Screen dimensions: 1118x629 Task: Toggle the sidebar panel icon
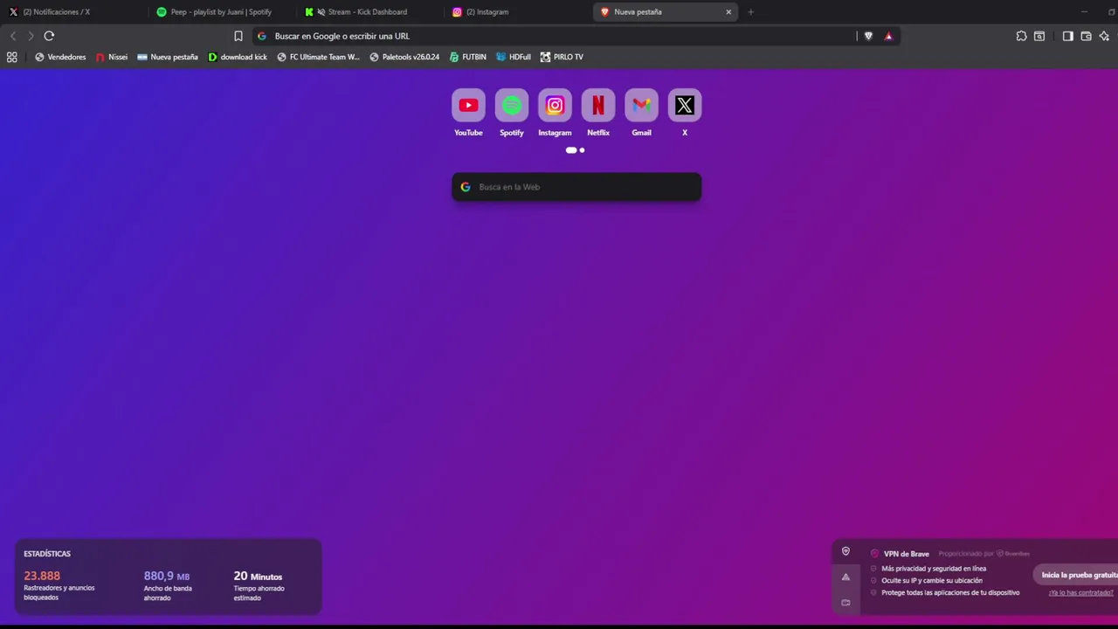coord(1067,36)
